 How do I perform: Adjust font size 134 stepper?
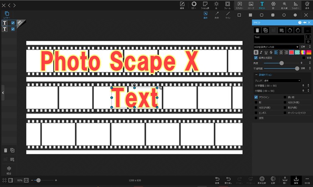pyautogui.click(x=310, y=47)
